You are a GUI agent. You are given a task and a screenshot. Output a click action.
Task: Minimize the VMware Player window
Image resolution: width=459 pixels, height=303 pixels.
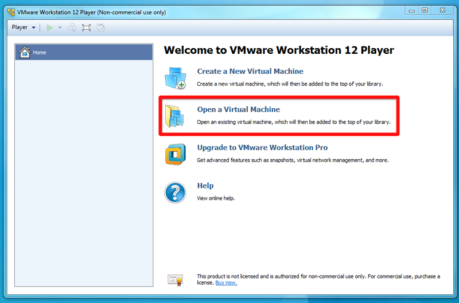coord(411,10)
